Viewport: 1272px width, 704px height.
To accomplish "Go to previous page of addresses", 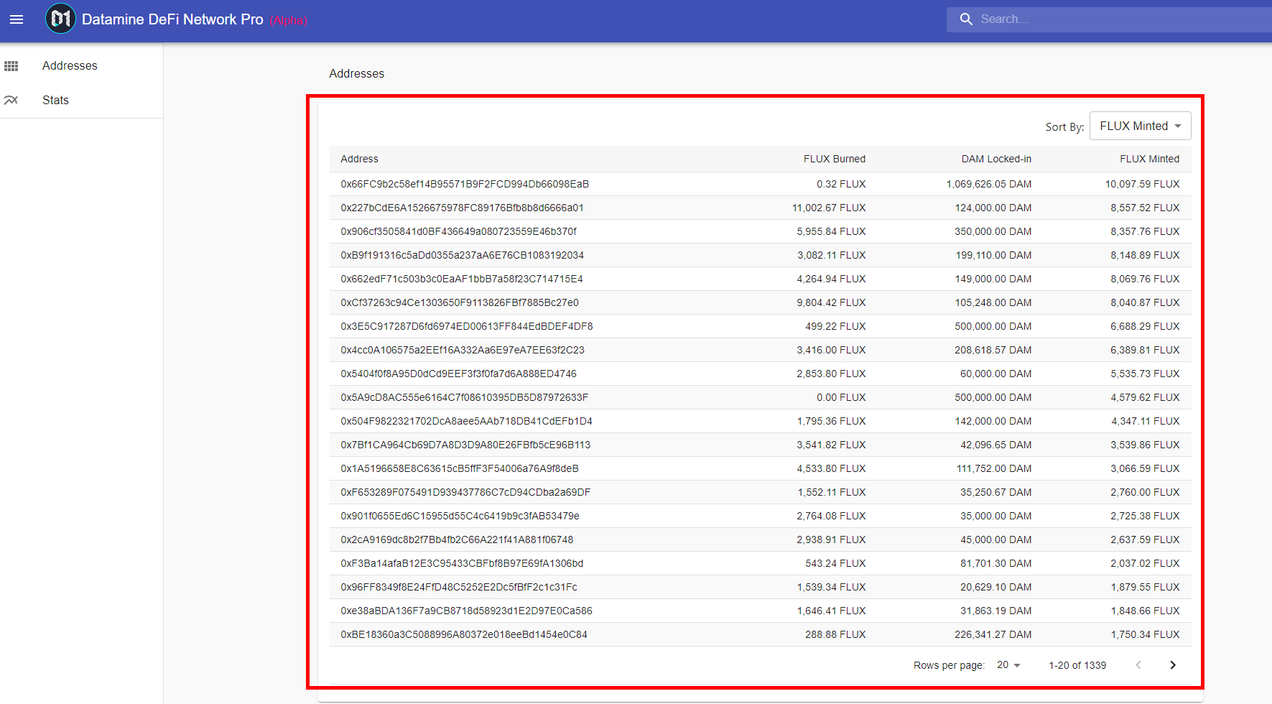I will pos(1138,665).
